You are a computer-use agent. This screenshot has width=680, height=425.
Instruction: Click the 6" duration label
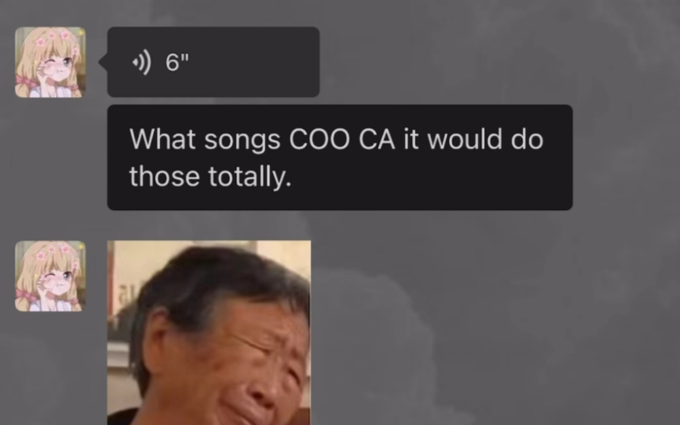pyautogui.click(x=177, y=63)
